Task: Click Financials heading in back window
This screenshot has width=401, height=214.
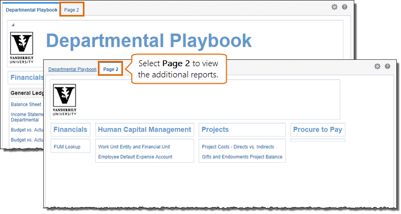Action: 27,77
